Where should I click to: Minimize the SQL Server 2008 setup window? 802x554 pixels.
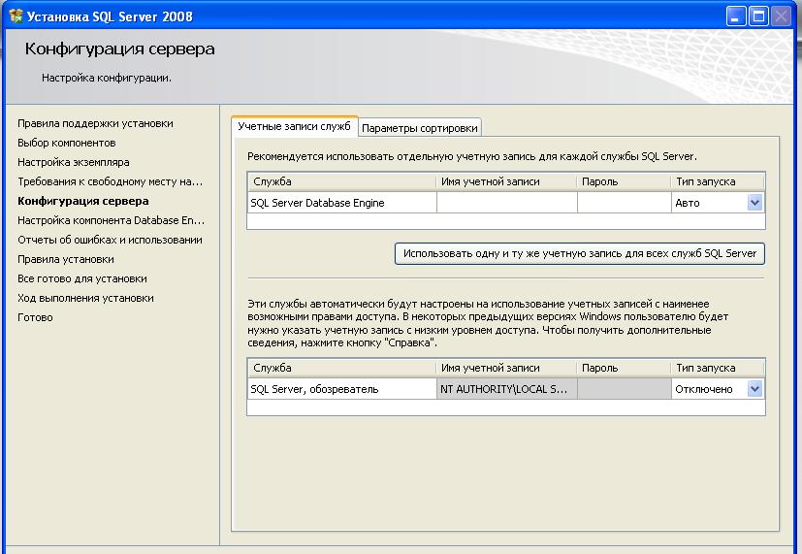coord(735,16)
